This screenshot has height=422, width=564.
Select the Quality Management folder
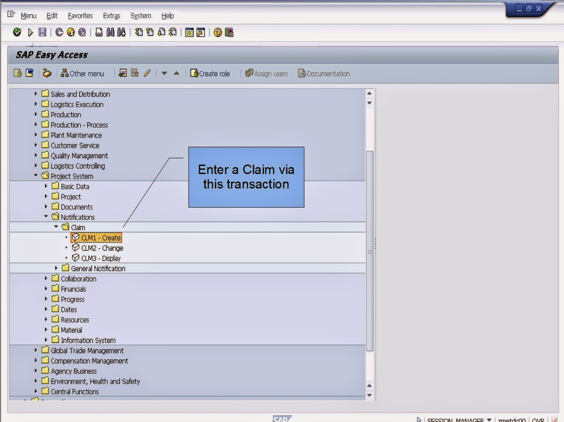point(75,156)
